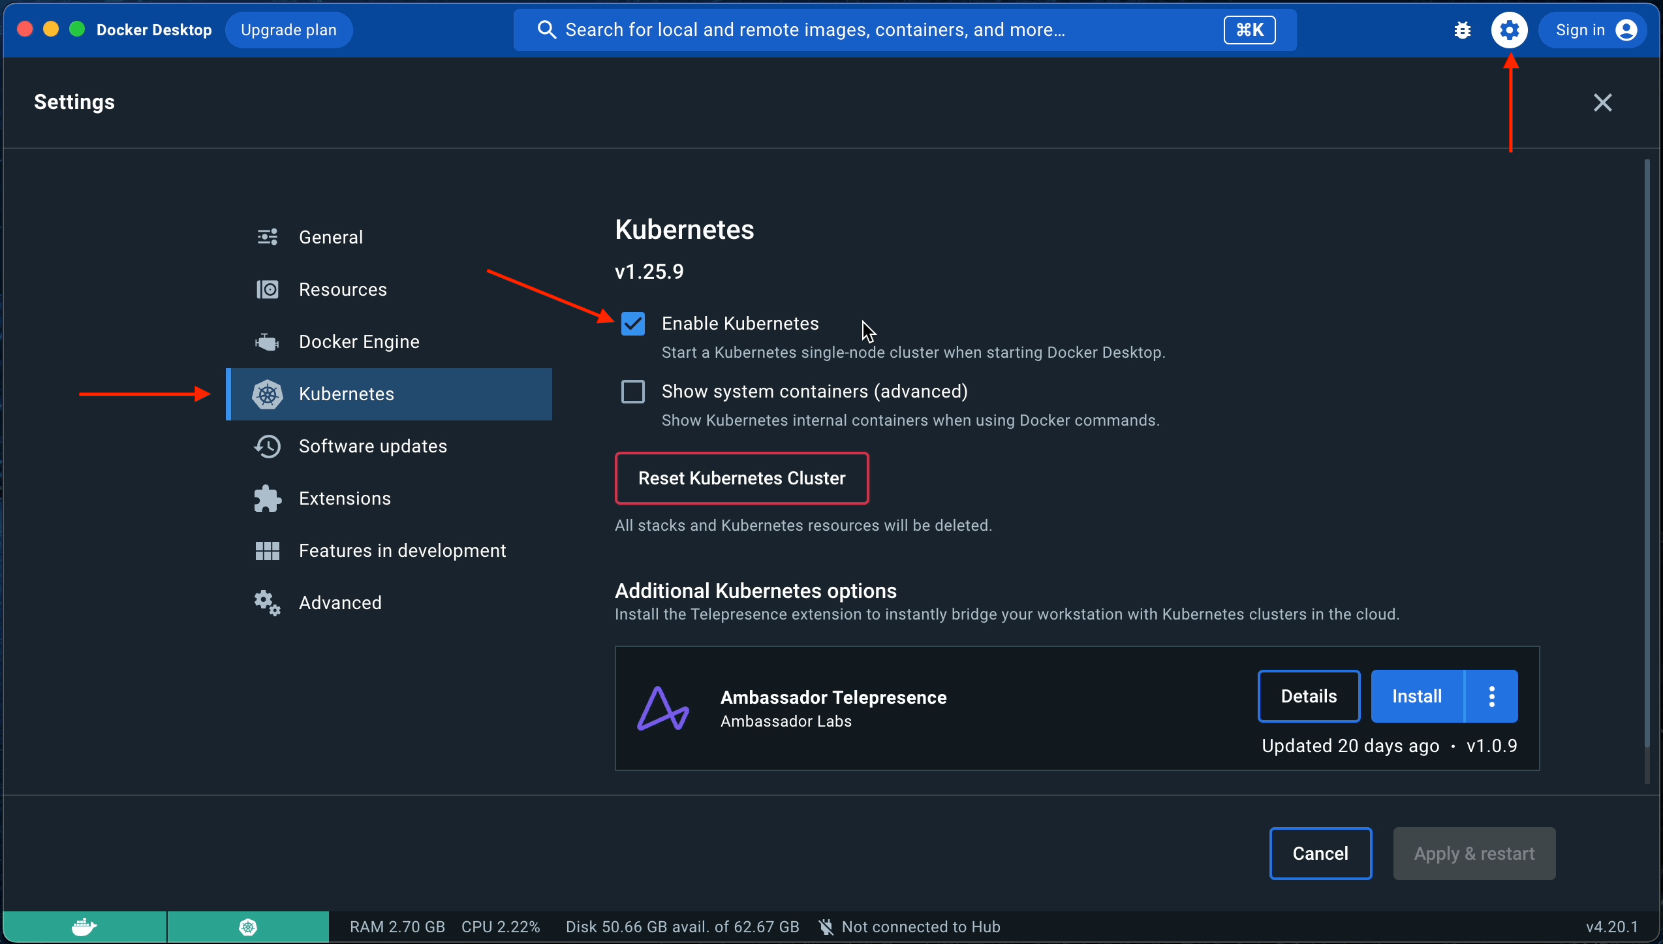
Task: Open the Settings gear in title bar
Action: tap(1509, 29)
